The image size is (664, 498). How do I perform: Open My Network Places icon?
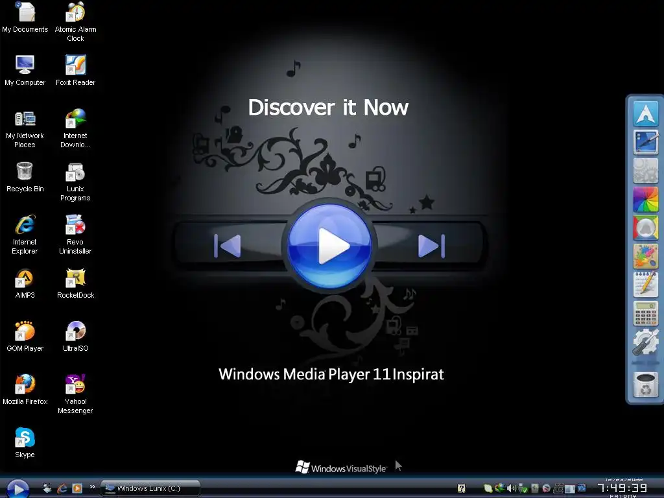25,129
